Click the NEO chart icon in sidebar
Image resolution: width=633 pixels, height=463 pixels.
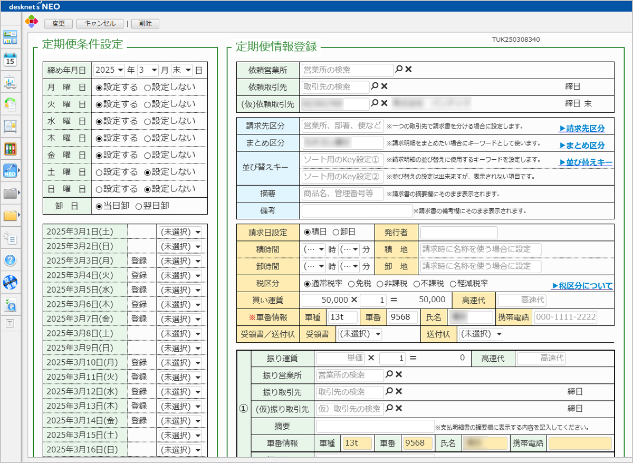coord(11,171)
